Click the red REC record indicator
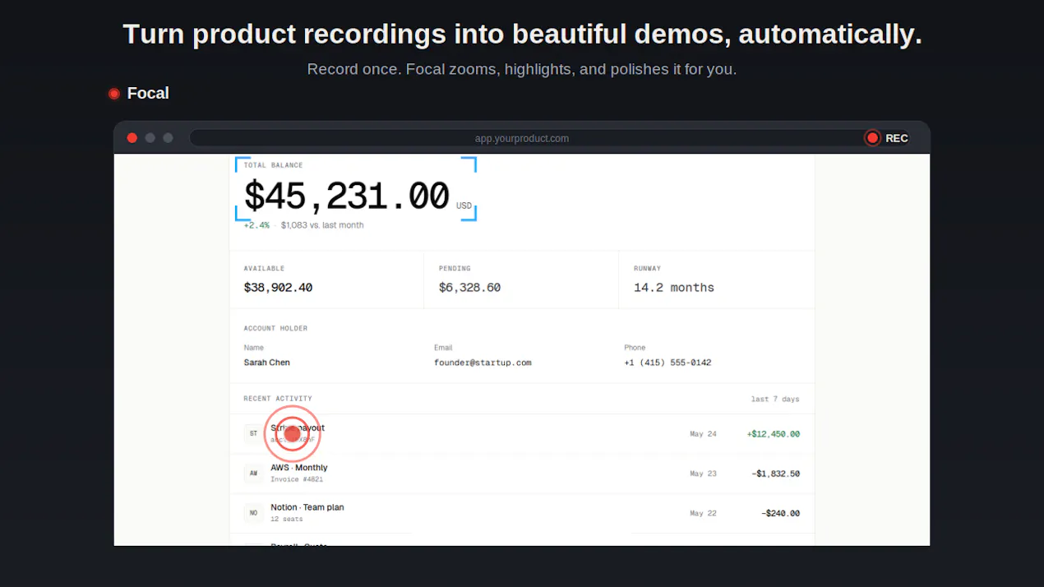This screenshot has height=587, width=1044. (886, 138)
